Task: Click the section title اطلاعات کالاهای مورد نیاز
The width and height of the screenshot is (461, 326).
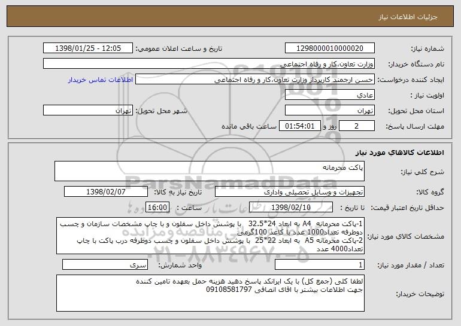Action: click(399, 153)
